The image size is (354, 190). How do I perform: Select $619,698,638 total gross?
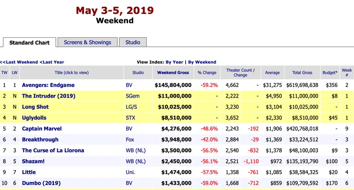click(302, 85)
